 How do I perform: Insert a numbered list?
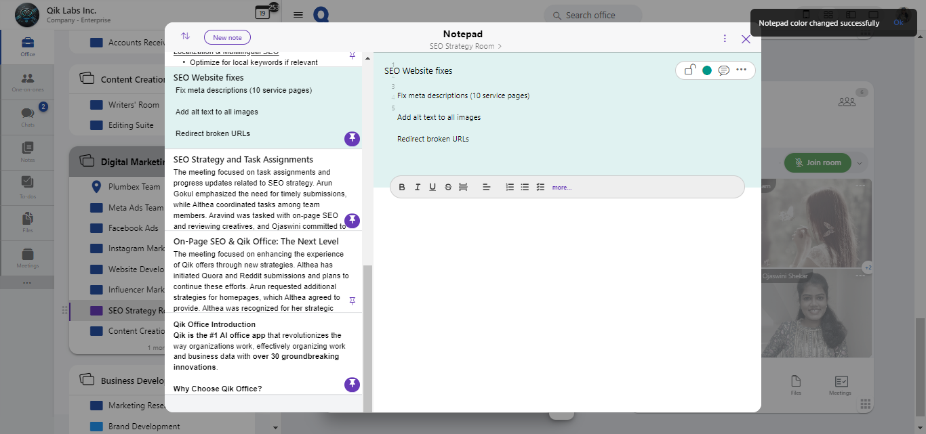point(510,187)
